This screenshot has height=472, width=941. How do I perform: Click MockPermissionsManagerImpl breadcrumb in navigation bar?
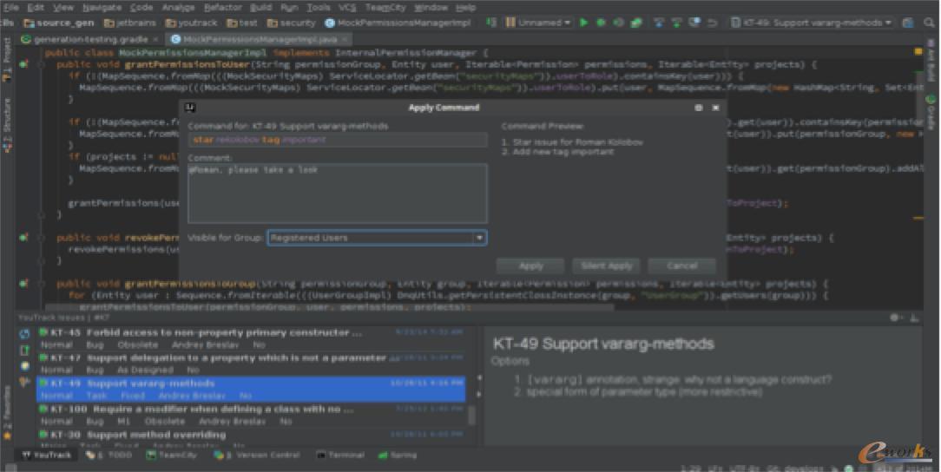point(398,23)
